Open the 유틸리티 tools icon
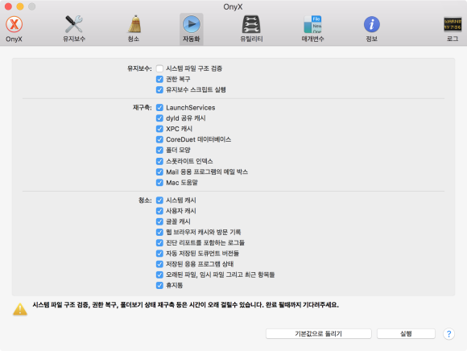 coord(251,24)
